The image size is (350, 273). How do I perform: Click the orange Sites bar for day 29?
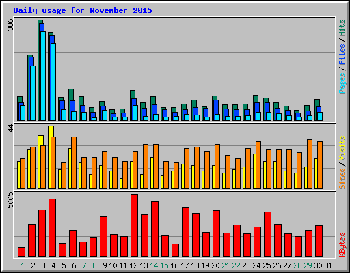pos(310,164)
